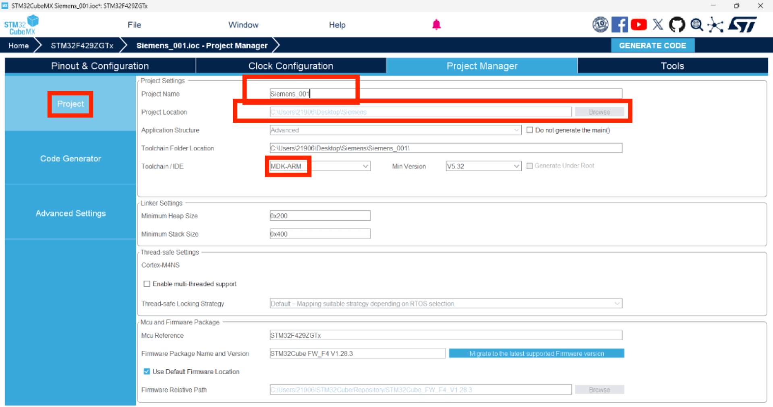Click the 10-year anniversary badge icon
The width and height of the screenshot is (773, 407).
pos(600,25)
